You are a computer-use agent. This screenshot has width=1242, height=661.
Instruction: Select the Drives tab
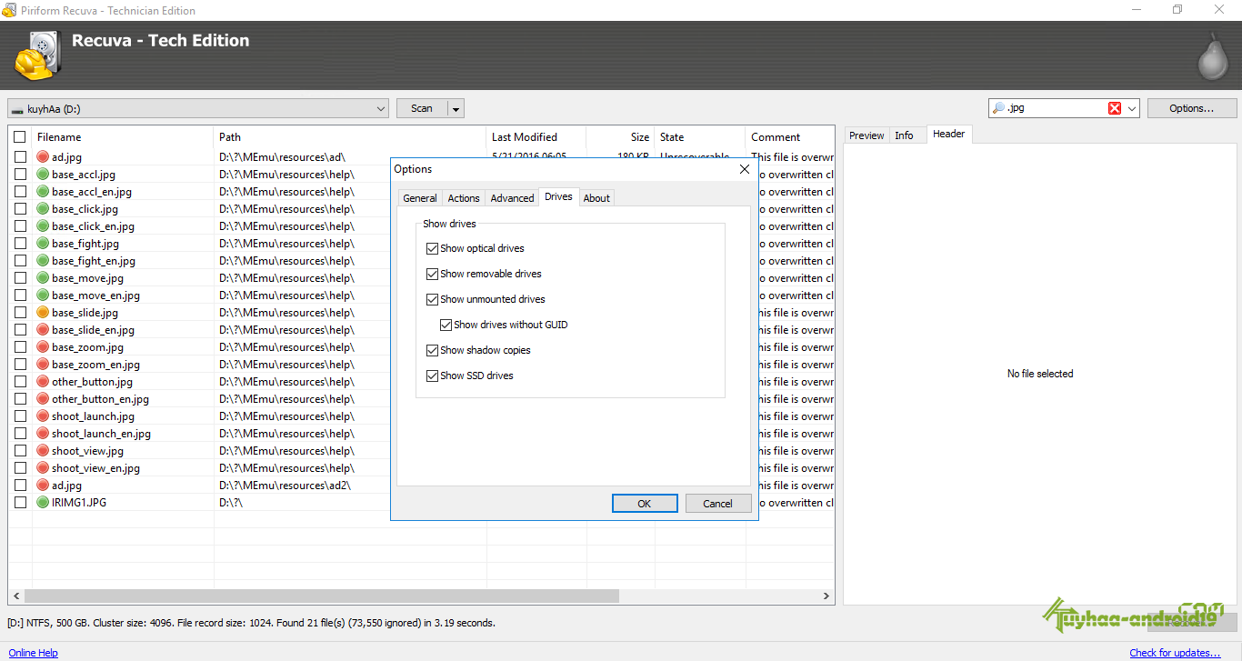pyautogui.click(x=558, y=196)
